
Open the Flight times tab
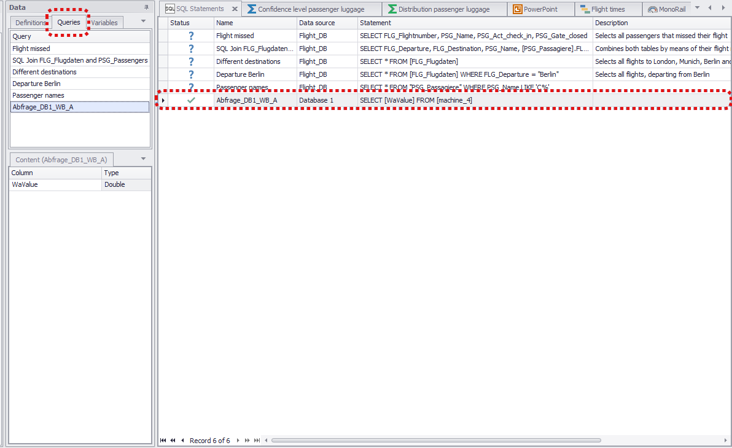pyautogui.click(x=608, y=9)
